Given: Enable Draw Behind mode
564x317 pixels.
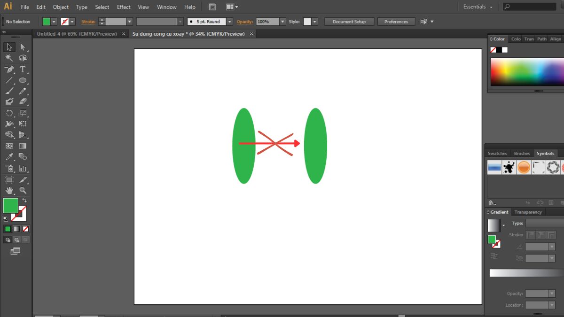Looking at the screenshot, I should click(16, 240).
